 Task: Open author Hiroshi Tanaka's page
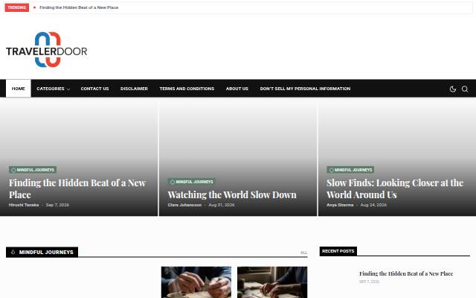(24, 205)
